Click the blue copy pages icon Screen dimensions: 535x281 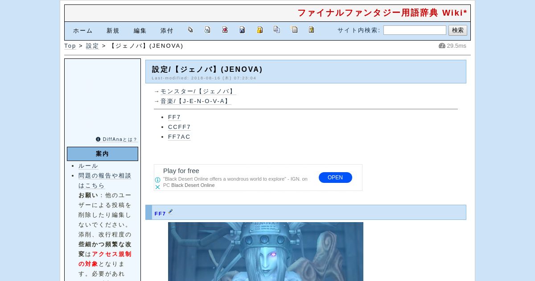(x=277, y=29)
